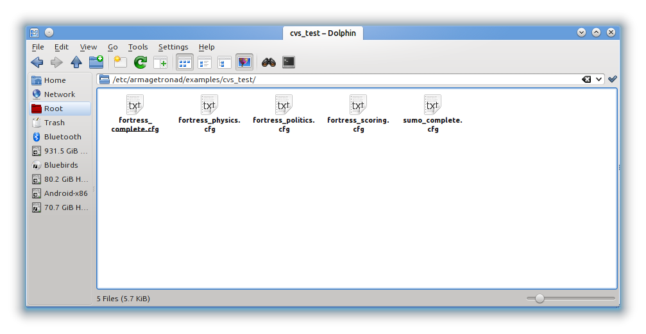
Task: Select the fortress_physics.cfg file
Action: click(209, 114)
